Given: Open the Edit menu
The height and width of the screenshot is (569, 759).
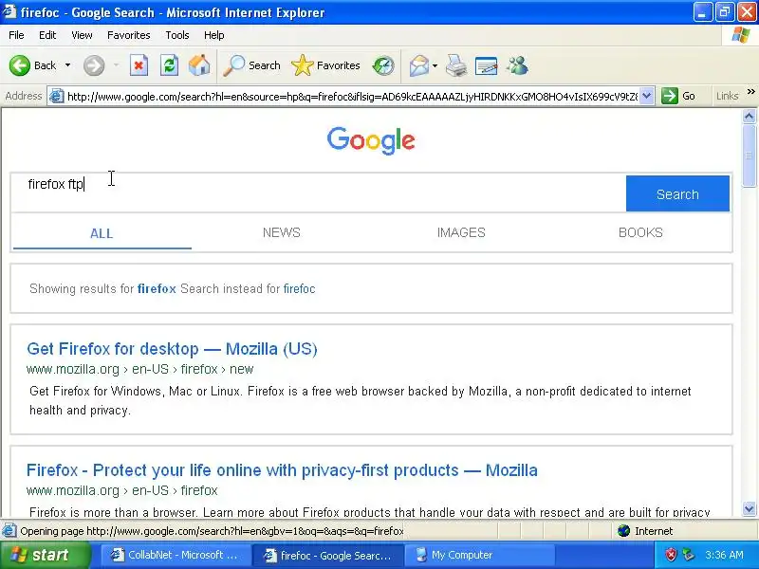Looking at the screenshot, I should [x=47, y=35].
